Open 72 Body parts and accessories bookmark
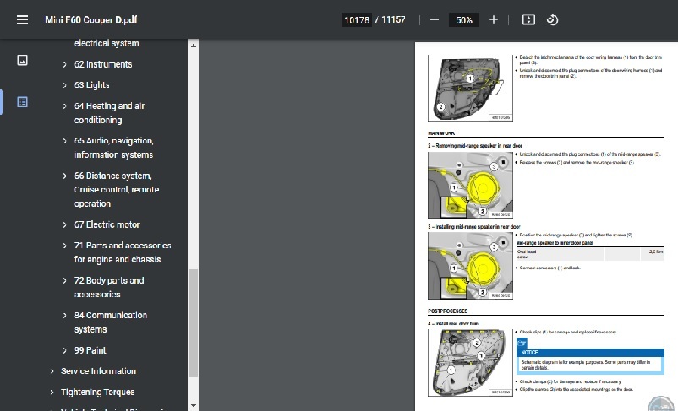Image resolution: width=678 pixels, height=411 pixels. tap(109, 288)
